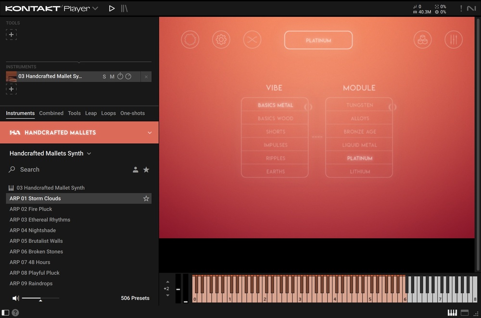
Task: Select preset ARP 02 Fire Pluck
Action: click(78, 209)
